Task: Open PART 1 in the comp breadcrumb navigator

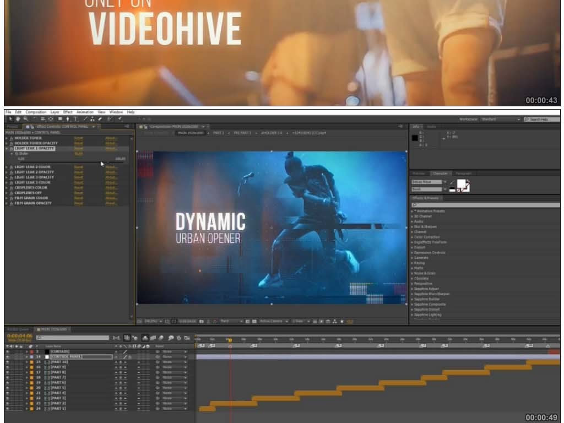Action: point(218,133)
